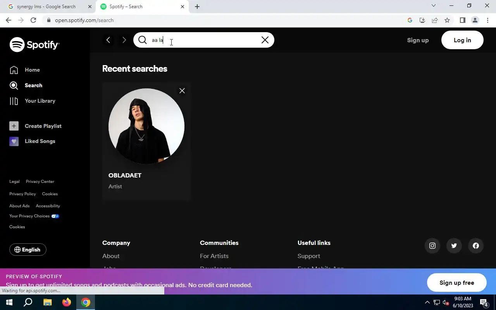Focus the search input containing 'aa la'
This screenshot has height=310, width=496.
204,40
